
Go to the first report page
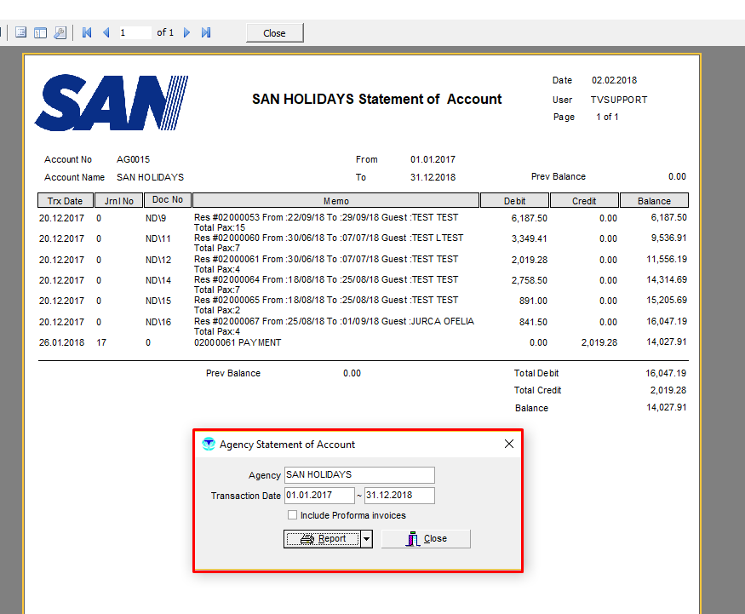click(87, 32)
